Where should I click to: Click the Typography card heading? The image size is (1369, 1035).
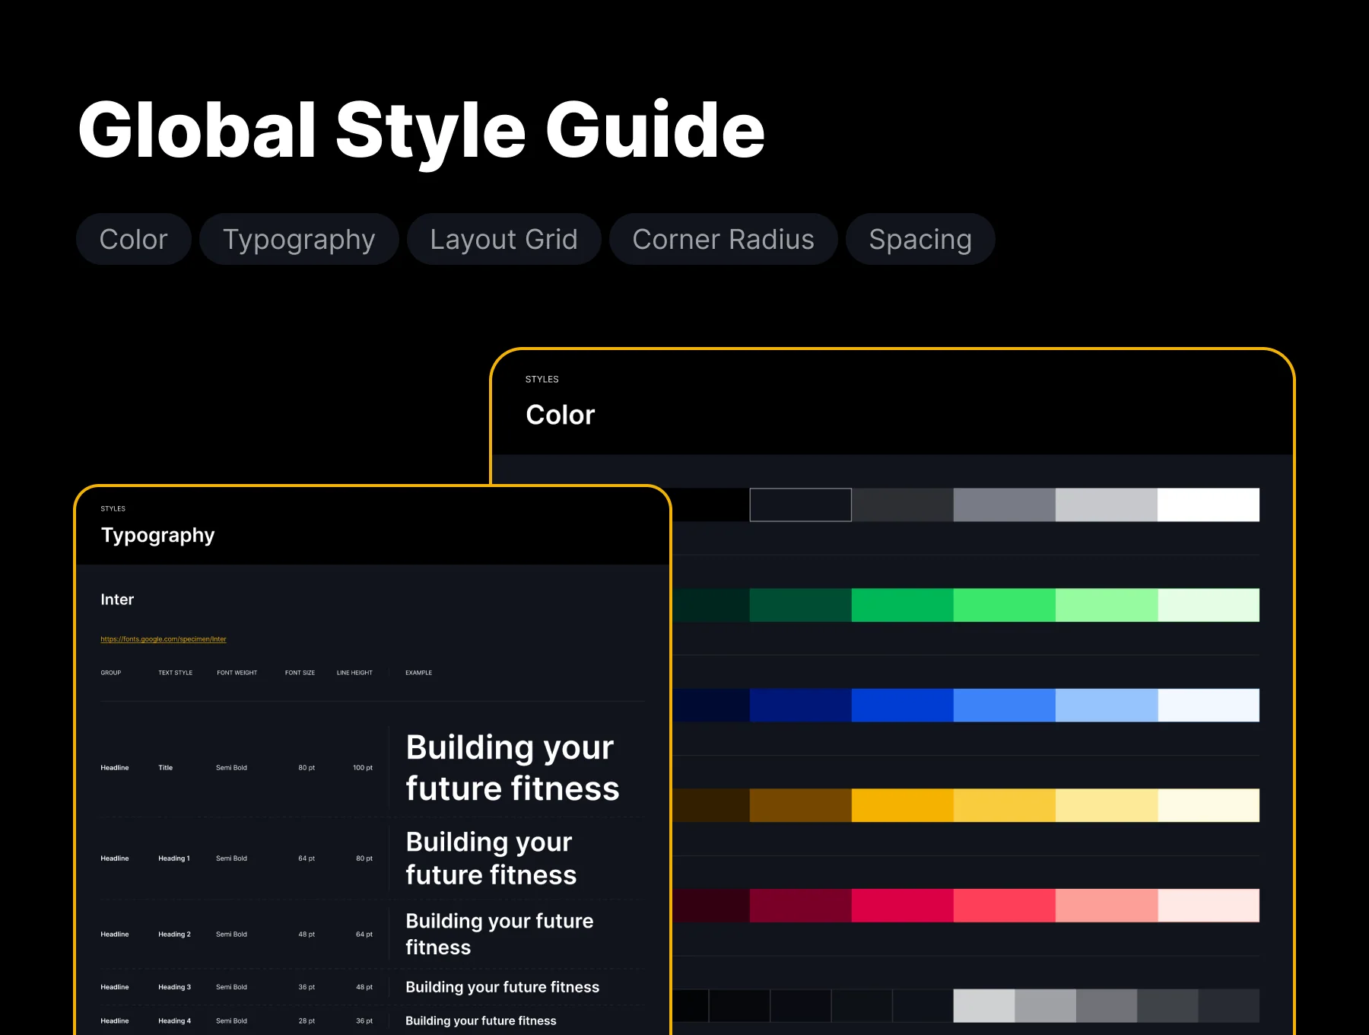coord(158,535)
